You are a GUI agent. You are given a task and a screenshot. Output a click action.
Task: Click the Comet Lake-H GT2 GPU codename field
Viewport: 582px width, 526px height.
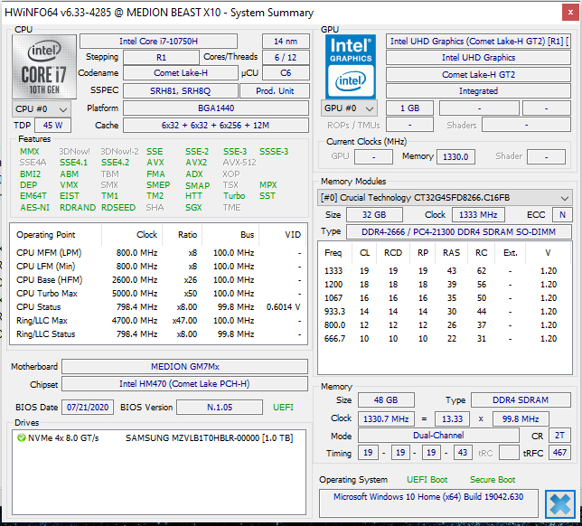click(x=478, y=75)
